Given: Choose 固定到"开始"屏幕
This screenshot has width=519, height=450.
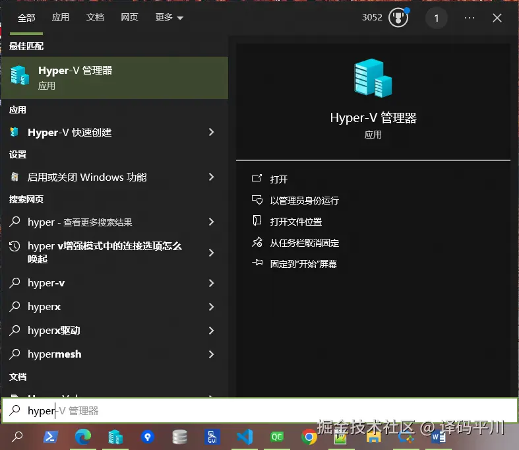Looking at the screenshot, I should click(x=303, y=264).
